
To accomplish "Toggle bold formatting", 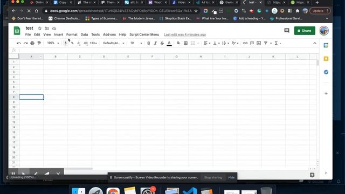I will (149, 43).
